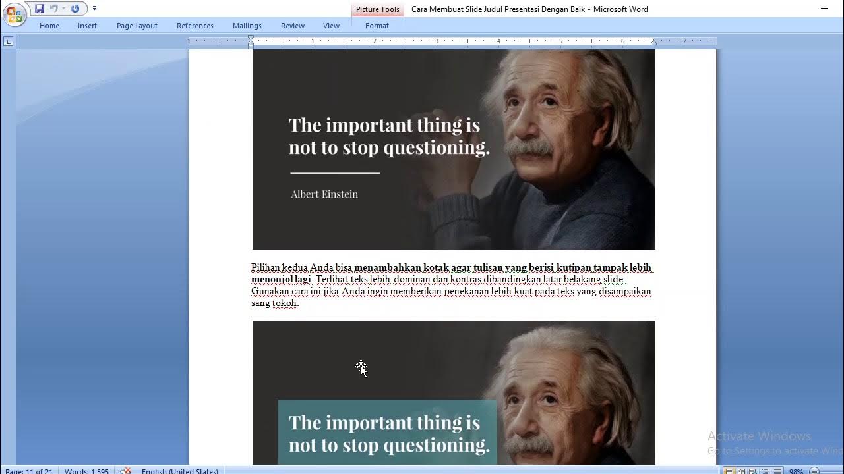844x474 pixels.
Task: Click the tab stop selector on ruler
Action: 8,41
